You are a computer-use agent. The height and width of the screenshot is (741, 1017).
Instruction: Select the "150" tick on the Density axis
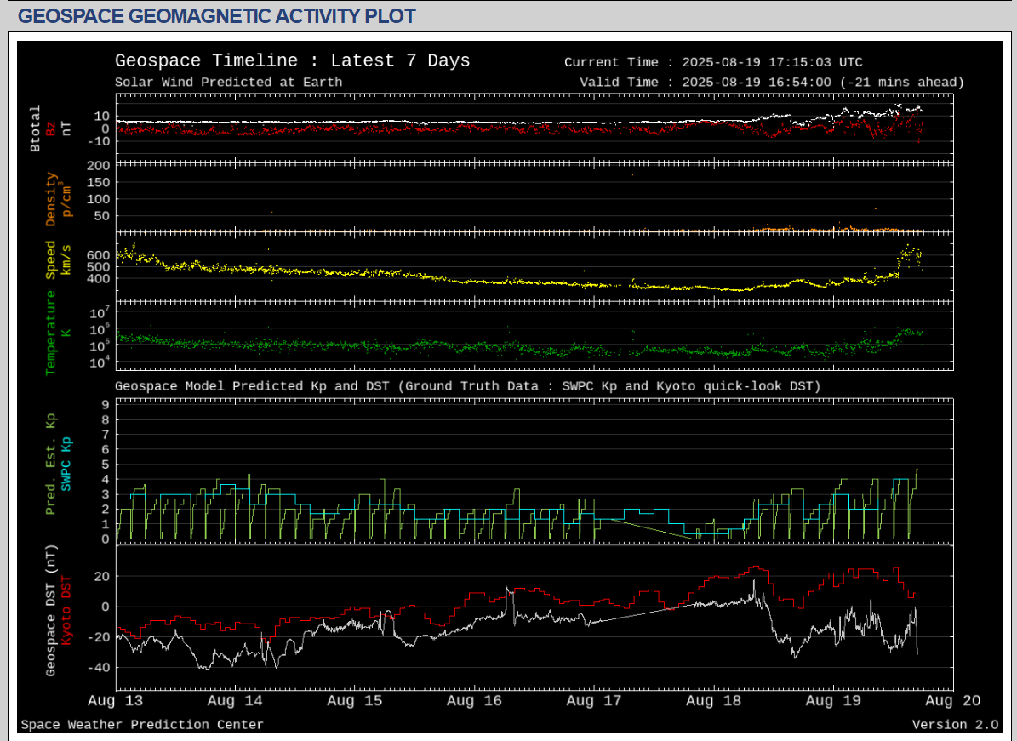point(98,182)
